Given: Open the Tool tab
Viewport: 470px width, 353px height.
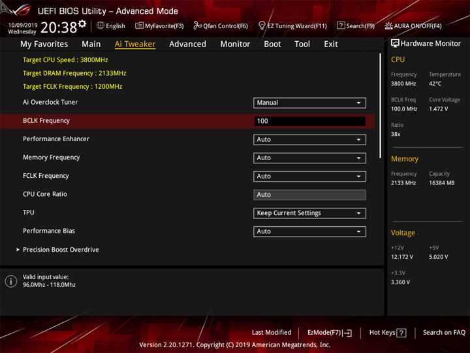Looking at the screenshot, I should tap(302, 44).
